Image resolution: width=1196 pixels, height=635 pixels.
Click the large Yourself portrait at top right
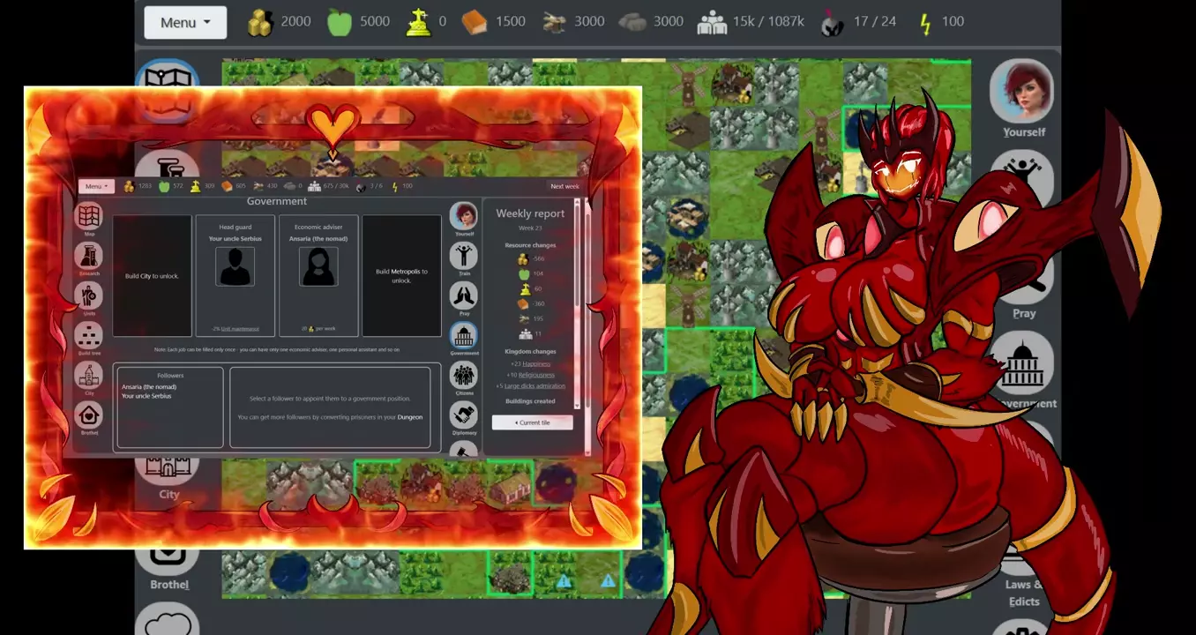(x=1022, y=92)
